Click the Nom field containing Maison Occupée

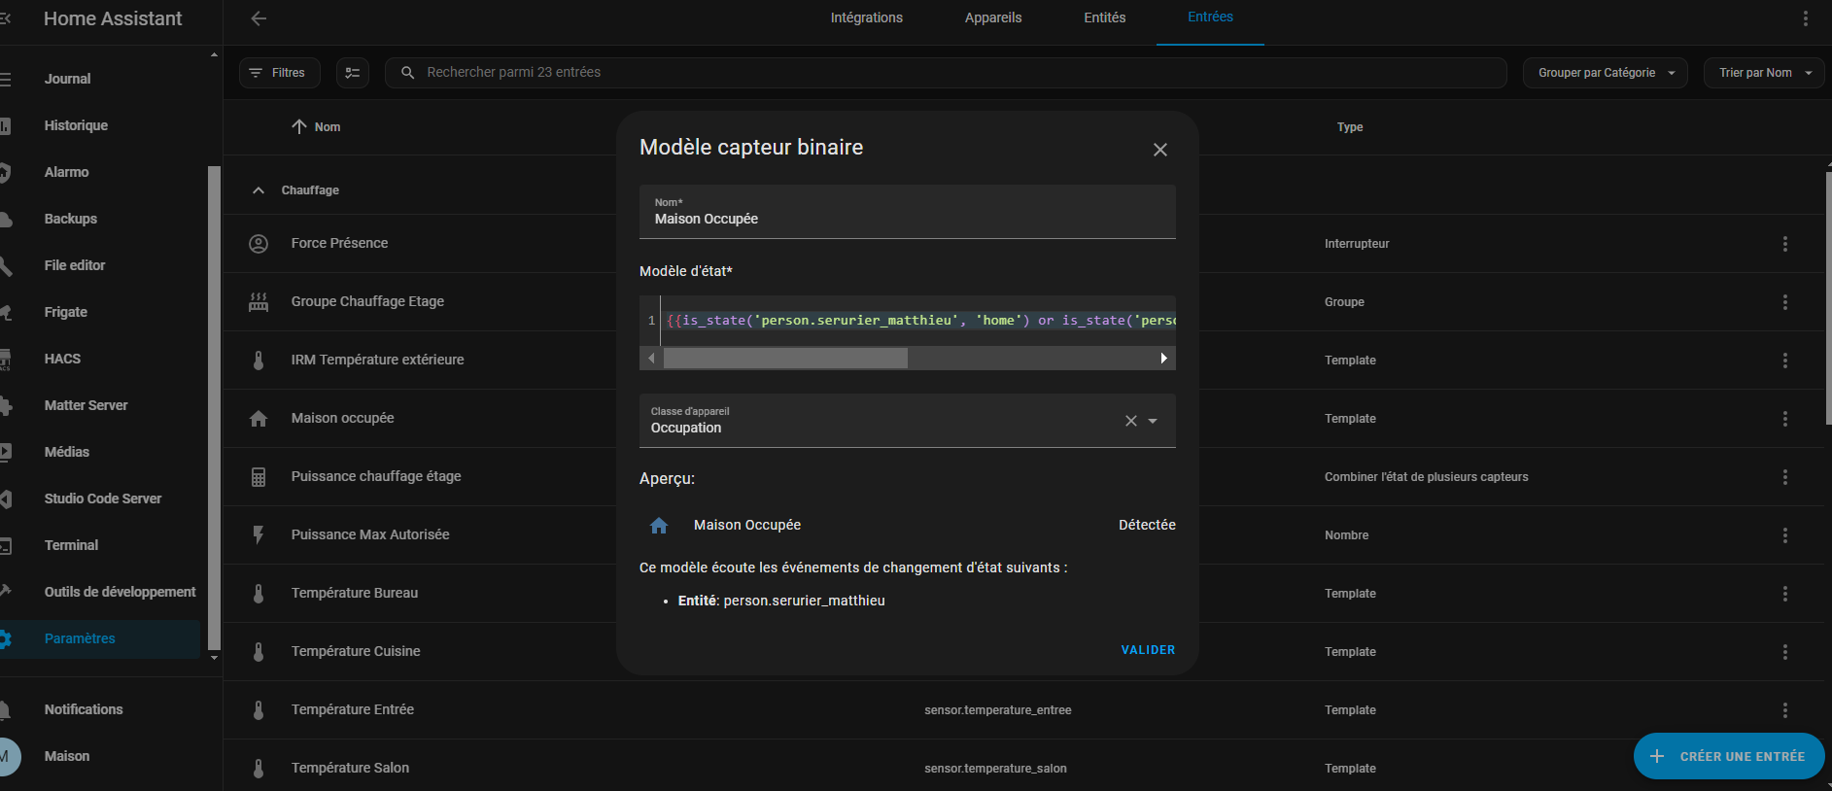[x=907, y=213]
